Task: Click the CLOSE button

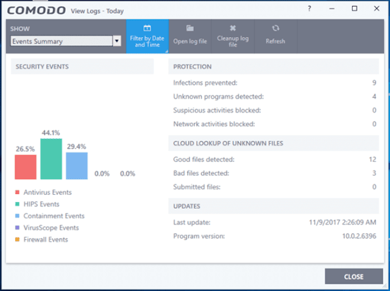Action: tap(353, 276)
